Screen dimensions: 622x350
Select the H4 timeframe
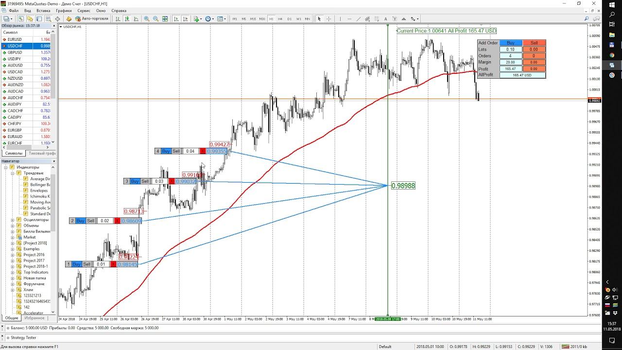click(x=280, y=19)
